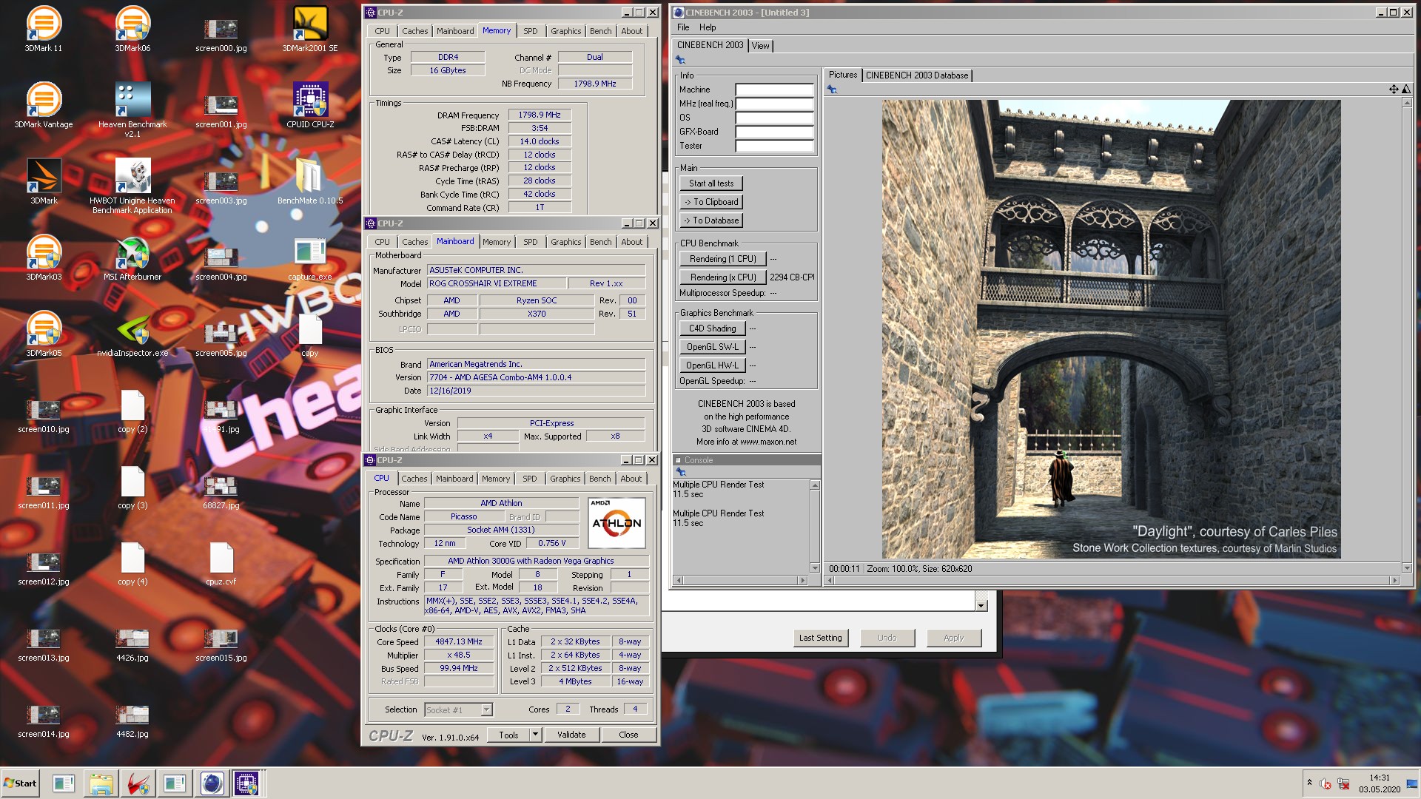This screenshot has height=799, width=1421.
Task: Click into the Machine input field
Action: [774, 90]
